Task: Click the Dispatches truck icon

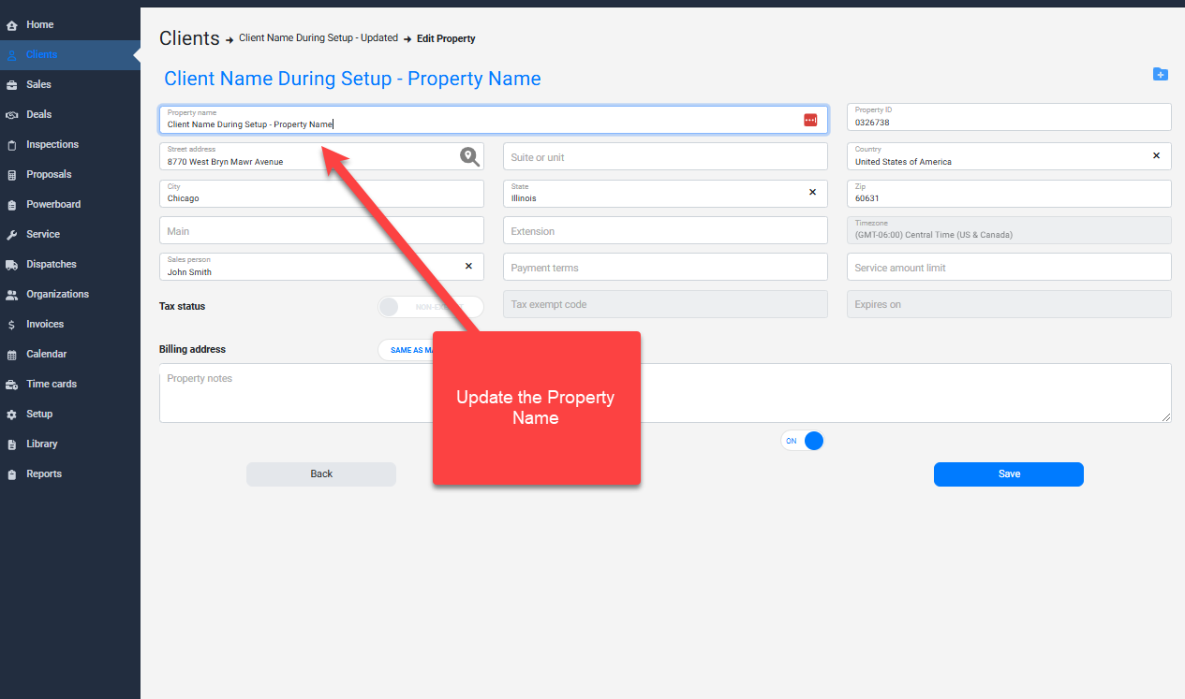Action: click(x=12, y=265)
